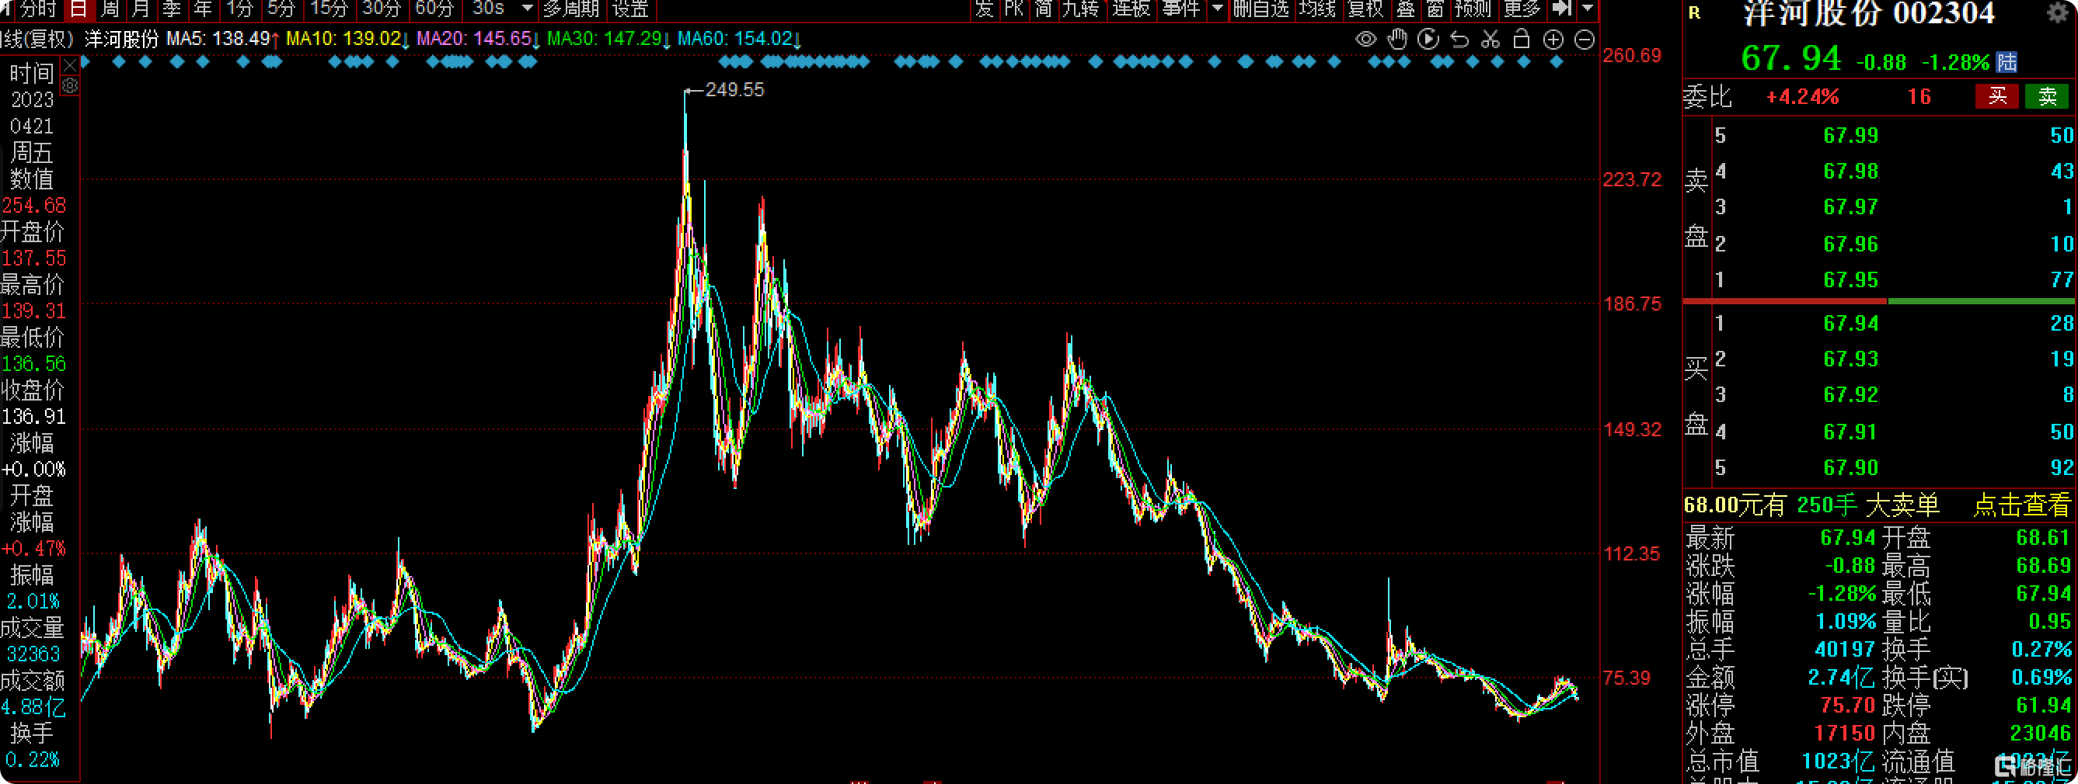
Task: Zoom in chart with plus icon
Action: coord(1553,39)
